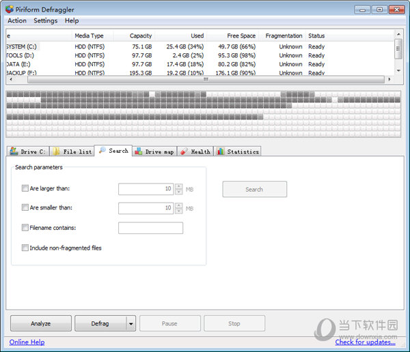Image resolution: width=410 pixels, height=352 pixels.
Task: Enable the 'Are larger than' checkbox
Action: [x=25, y=188]
